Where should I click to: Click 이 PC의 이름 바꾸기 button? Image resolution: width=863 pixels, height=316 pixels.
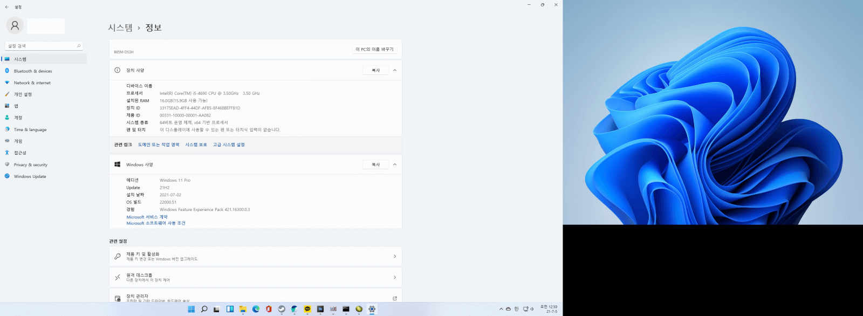click(375, 49)
